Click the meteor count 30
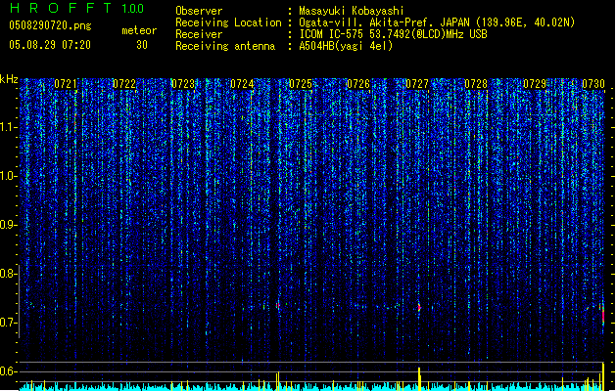The height and width of the screenshot is (391, 616). (142, 45)
